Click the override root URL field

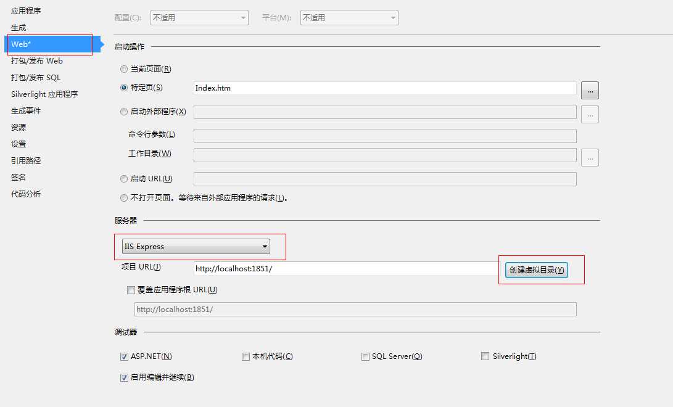click(355, 309)
